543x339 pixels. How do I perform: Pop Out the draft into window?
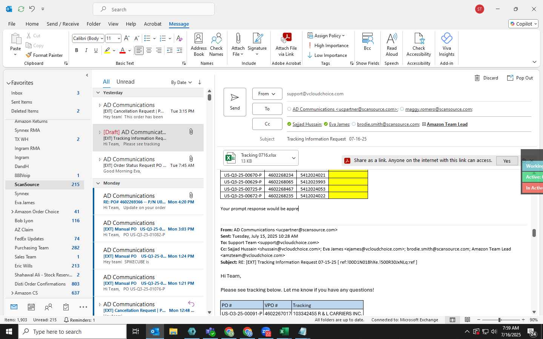point(520,78)
